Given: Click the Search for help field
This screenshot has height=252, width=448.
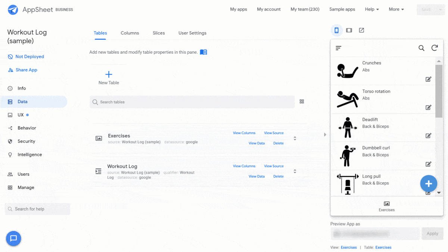Looking at the screenshot, I should click(37, 209).
